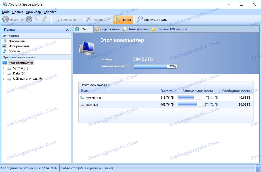Click the free disk space status bar text
This screenshot has width=261, height=172.
click(x=30, y=168)
